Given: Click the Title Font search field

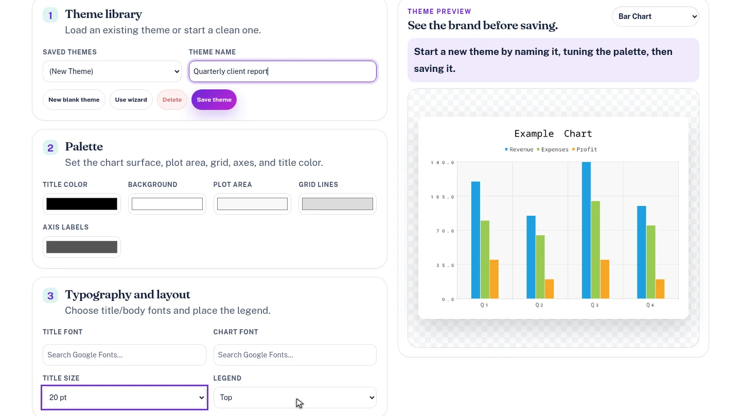Looking at the screenshot, I should point(125,355).
